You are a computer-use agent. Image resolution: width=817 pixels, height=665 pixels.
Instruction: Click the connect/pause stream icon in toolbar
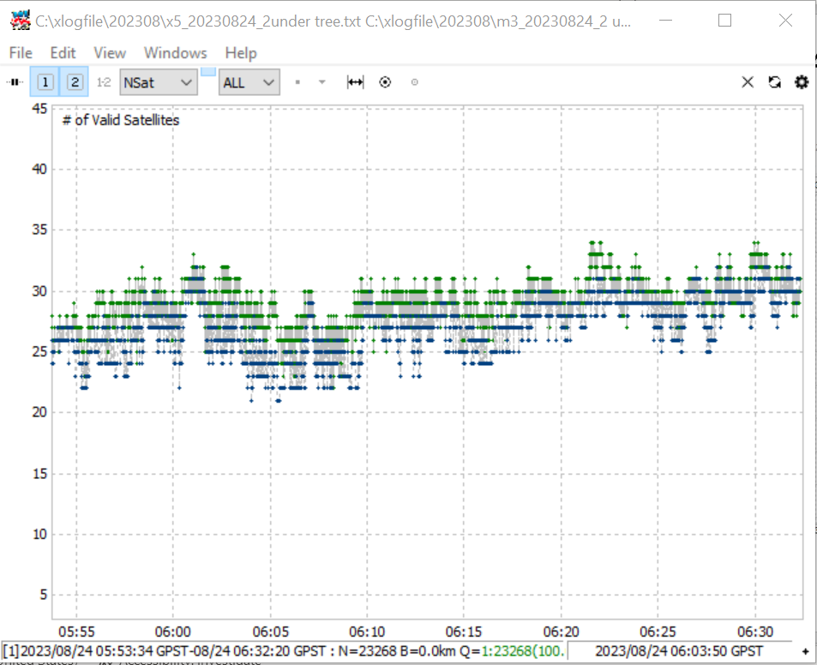[15, 82]
